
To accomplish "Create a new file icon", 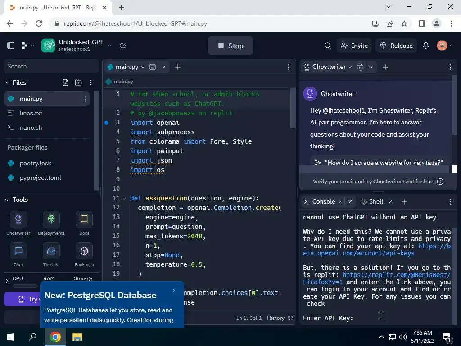I will [x=66, y=82].
